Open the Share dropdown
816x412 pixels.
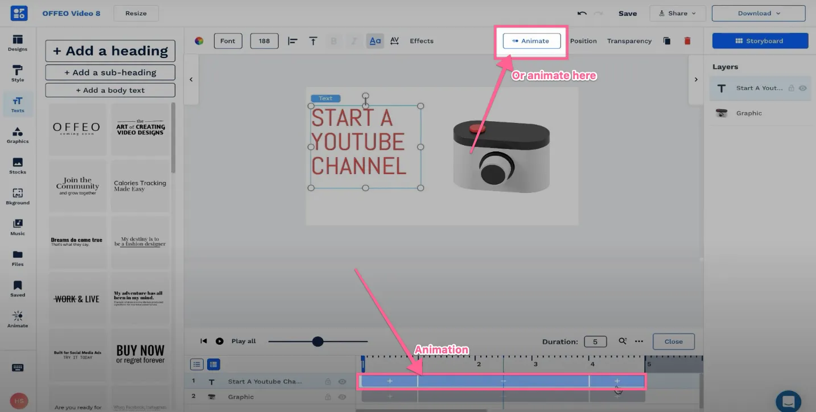678,13
